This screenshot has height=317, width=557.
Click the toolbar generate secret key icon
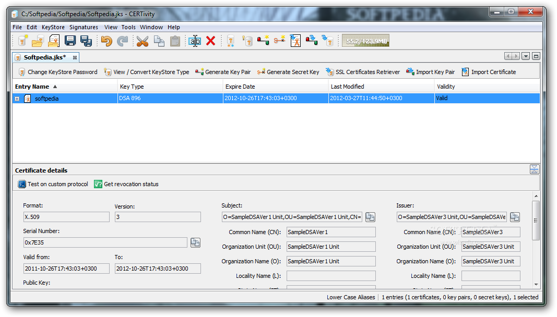click(x=280, y=40)
